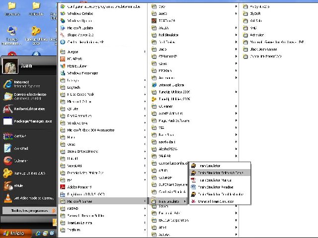Viewport: 318px width, 238px height.
Task: Open the Train Simulator Readme document
Action: pos(216,187)
